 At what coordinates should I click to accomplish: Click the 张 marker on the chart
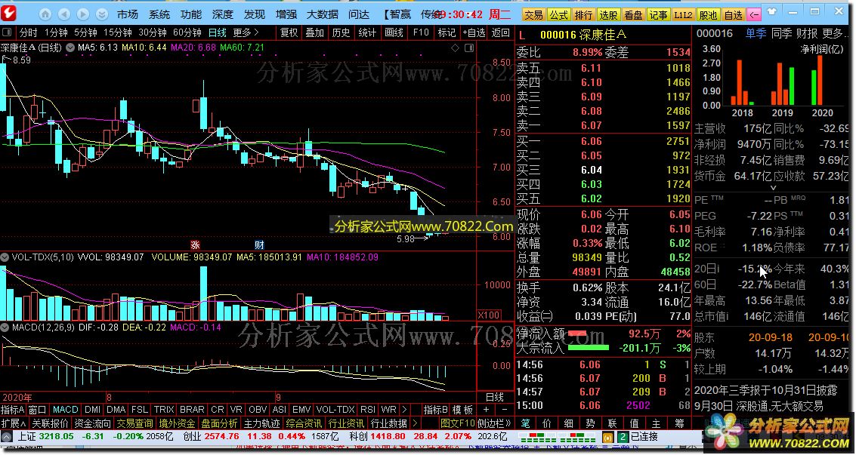pyautogui.click(x=195, y=244)
